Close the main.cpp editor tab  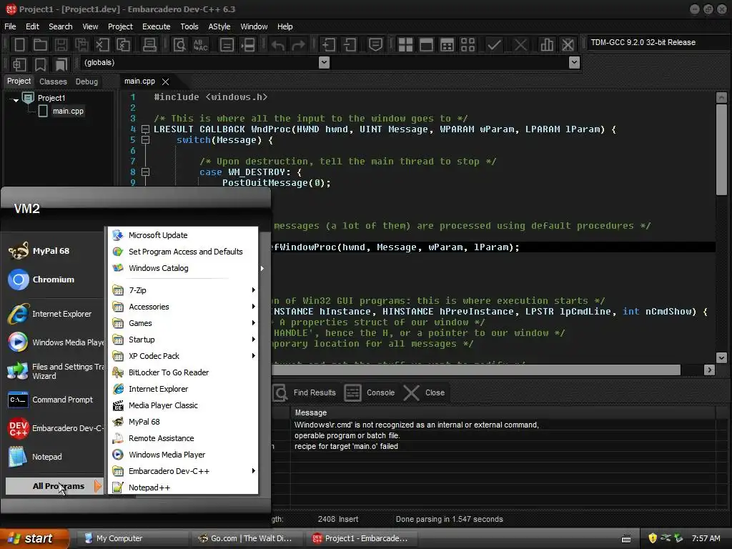(x=165, y=81)
